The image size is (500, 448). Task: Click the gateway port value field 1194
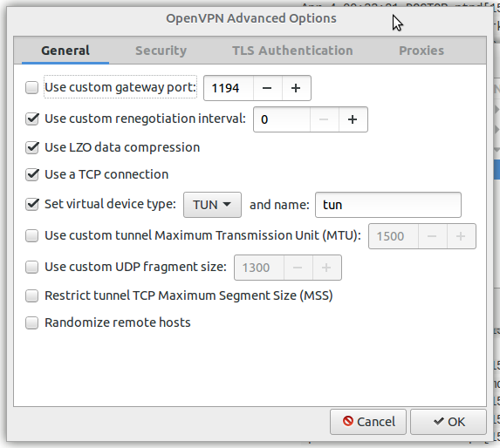point(229,88)
